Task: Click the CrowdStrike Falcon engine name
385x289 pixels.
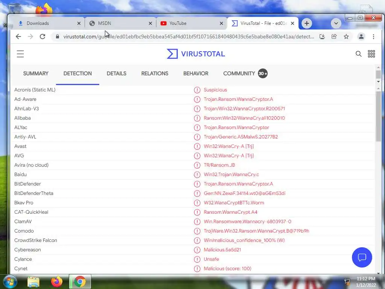Action: pyautogui.click(x=36, y=240)
